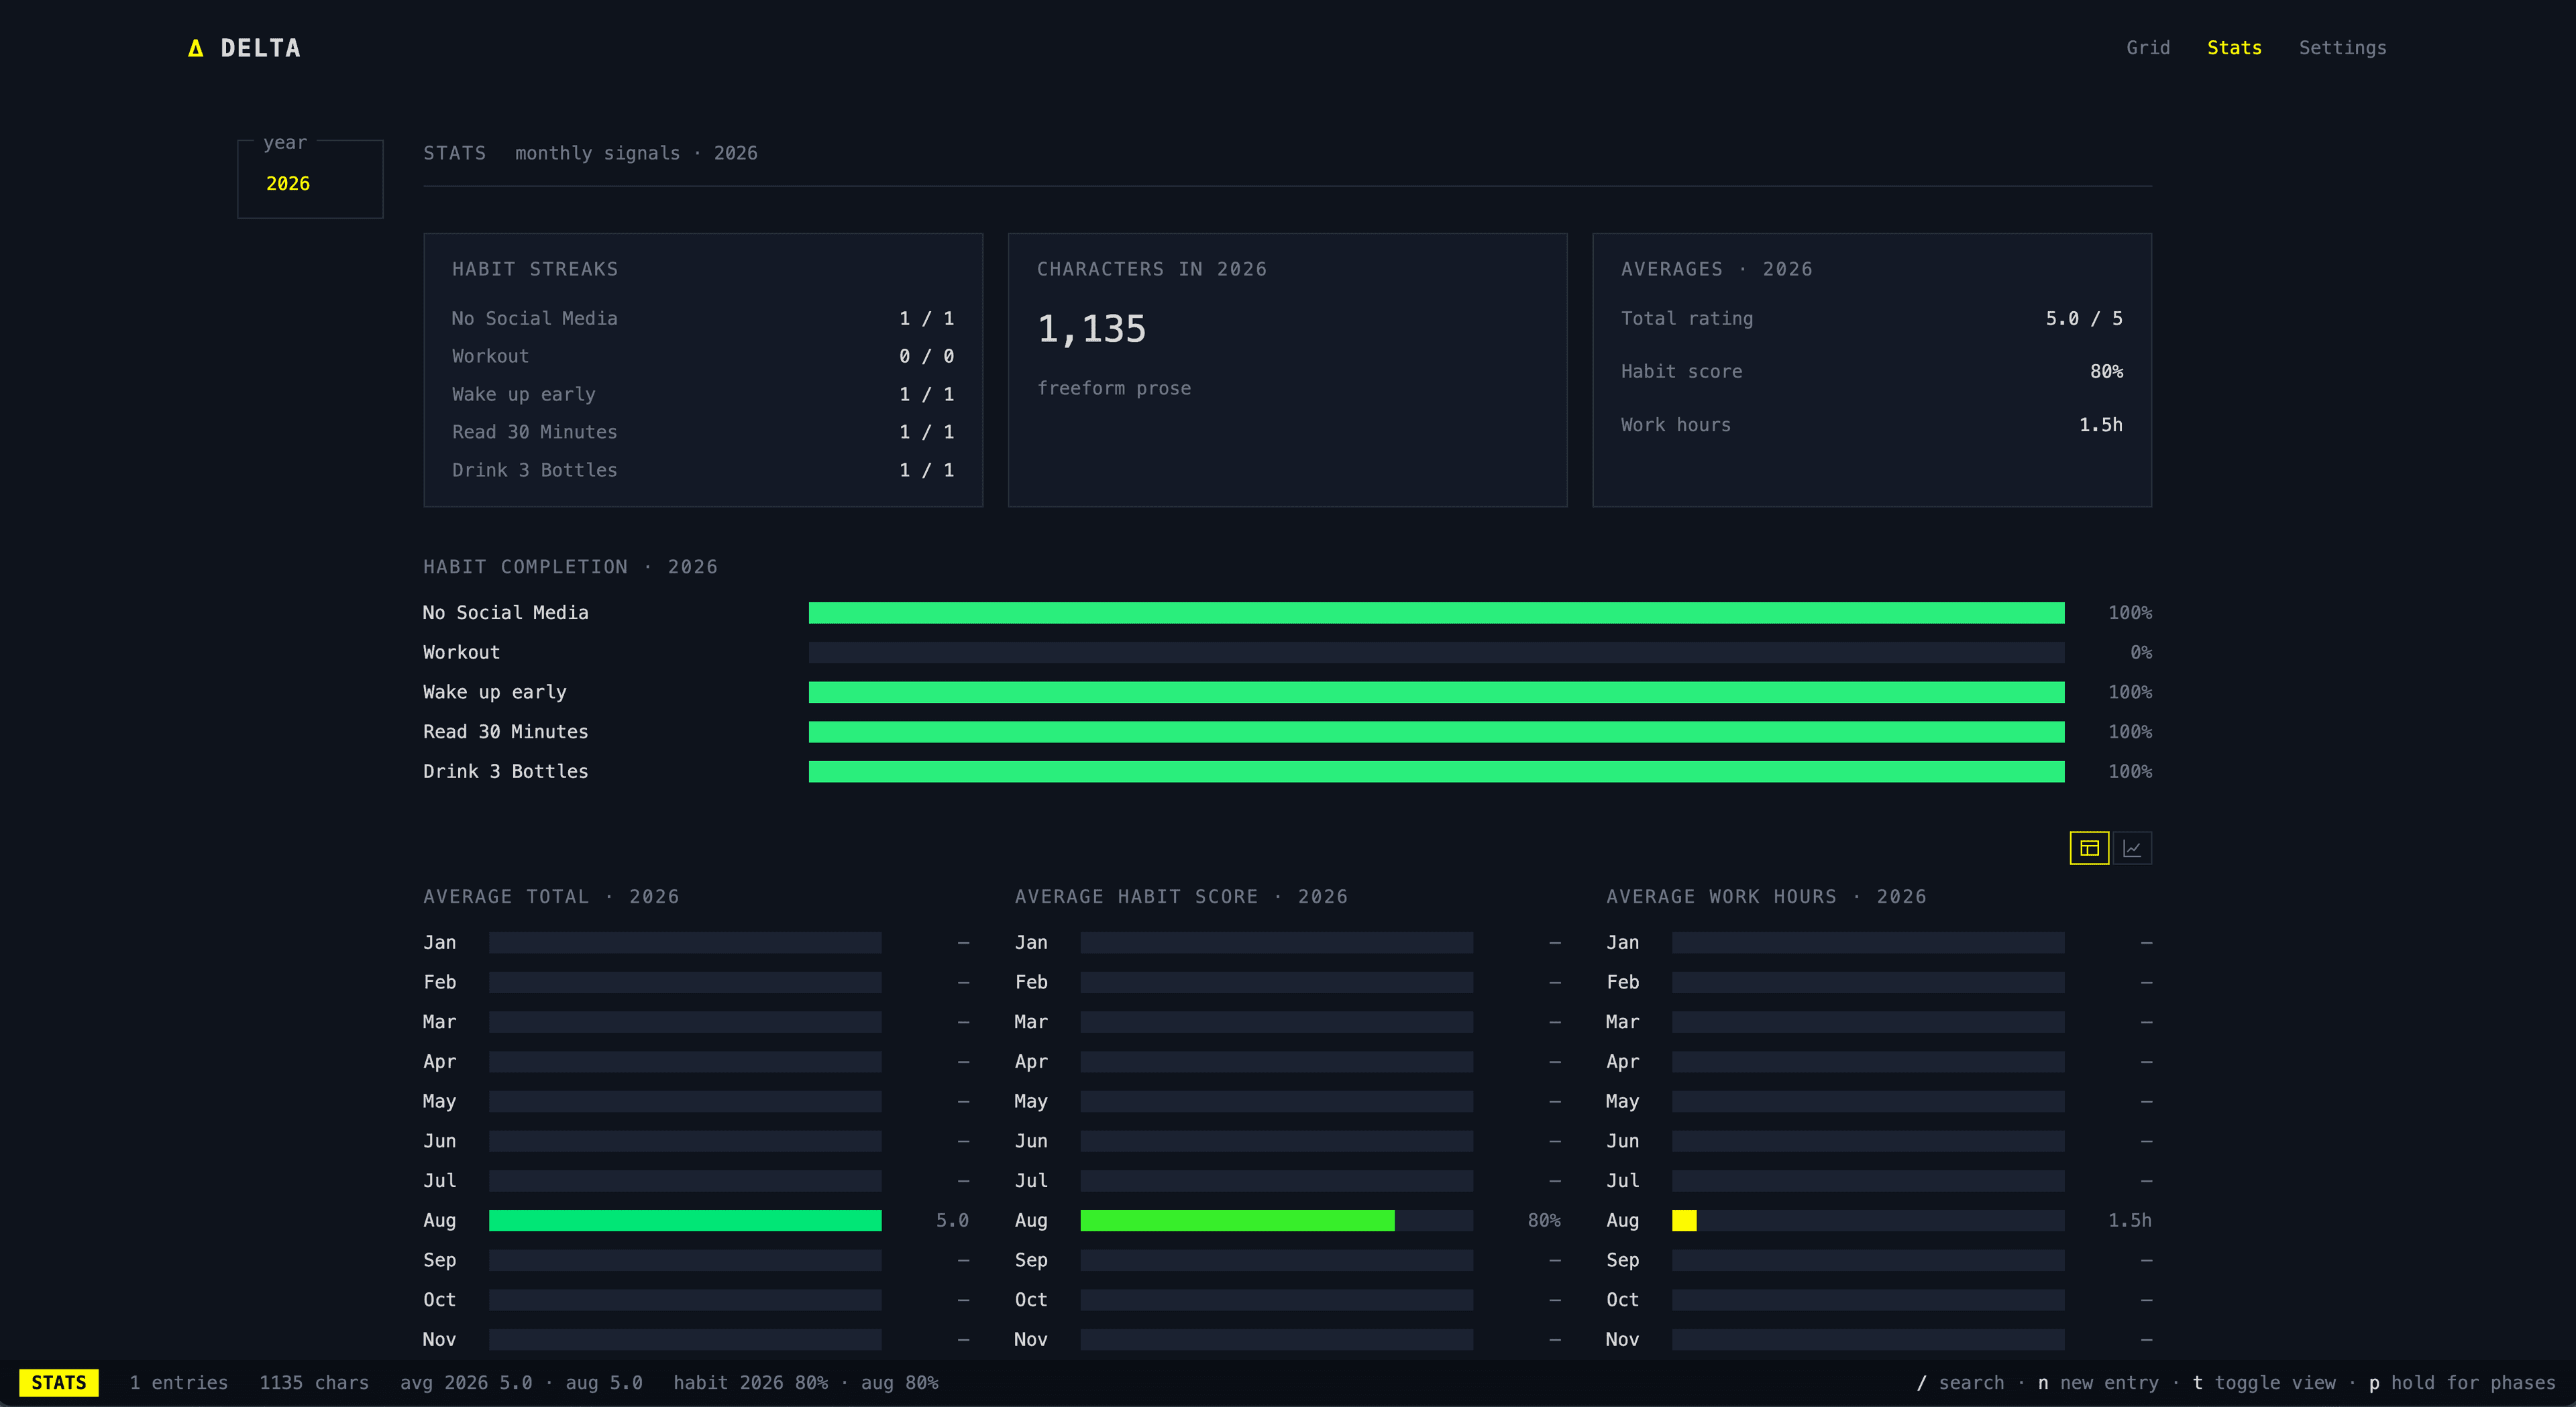Click Drink 3 Bottles completion bar
The width and height of the screenshot is (2576, 1407).
pyautogui.click(x=1436, y=772)
